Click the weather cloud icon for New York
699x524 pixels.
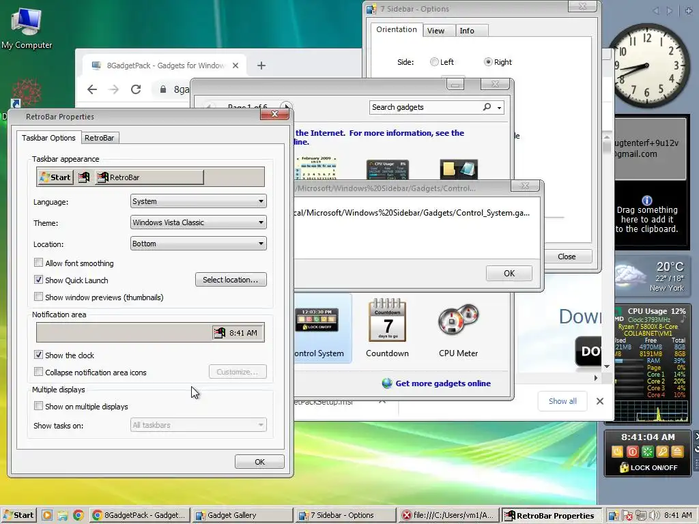(631, 276)
